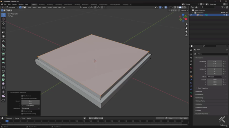Switch to the Modeling workspace tab
The width and height of the screenshot is (229, 128).
click(x=42, y=5)
